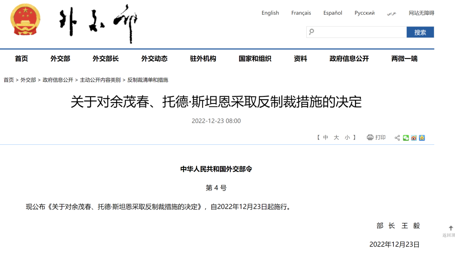Click the magnifier icon in search box

(x=312, y=32)
